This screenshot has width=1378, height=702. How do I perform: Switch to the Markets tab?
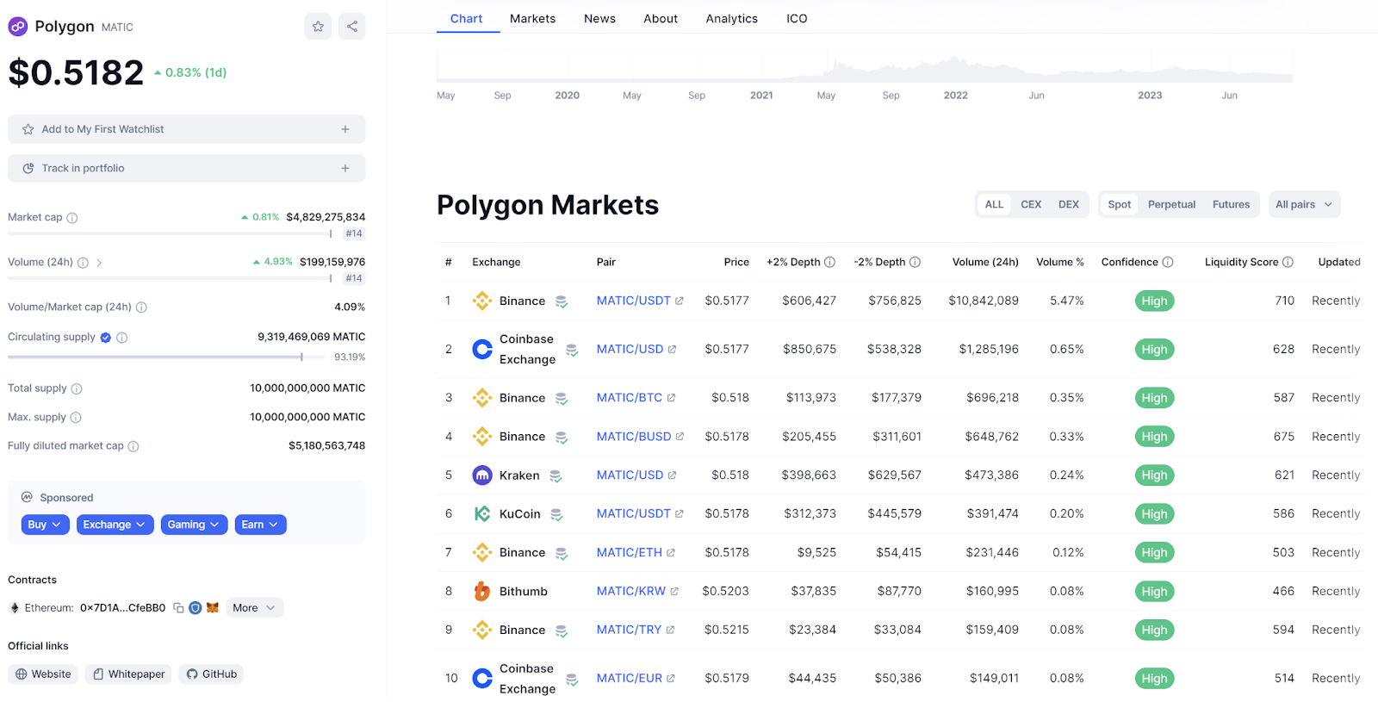tap(532, 19)
